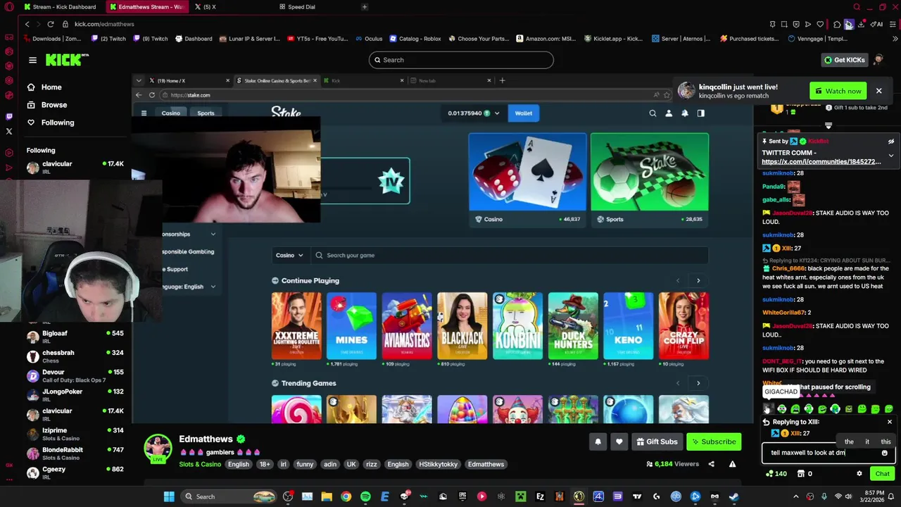Open the AI assistant toolbar icon
This screenshot has height=507, width=901.
click(877, 24)
